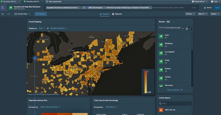Open the Export dropdown
Viewport: 221px width, 115px height.
(x=215, y=14)
